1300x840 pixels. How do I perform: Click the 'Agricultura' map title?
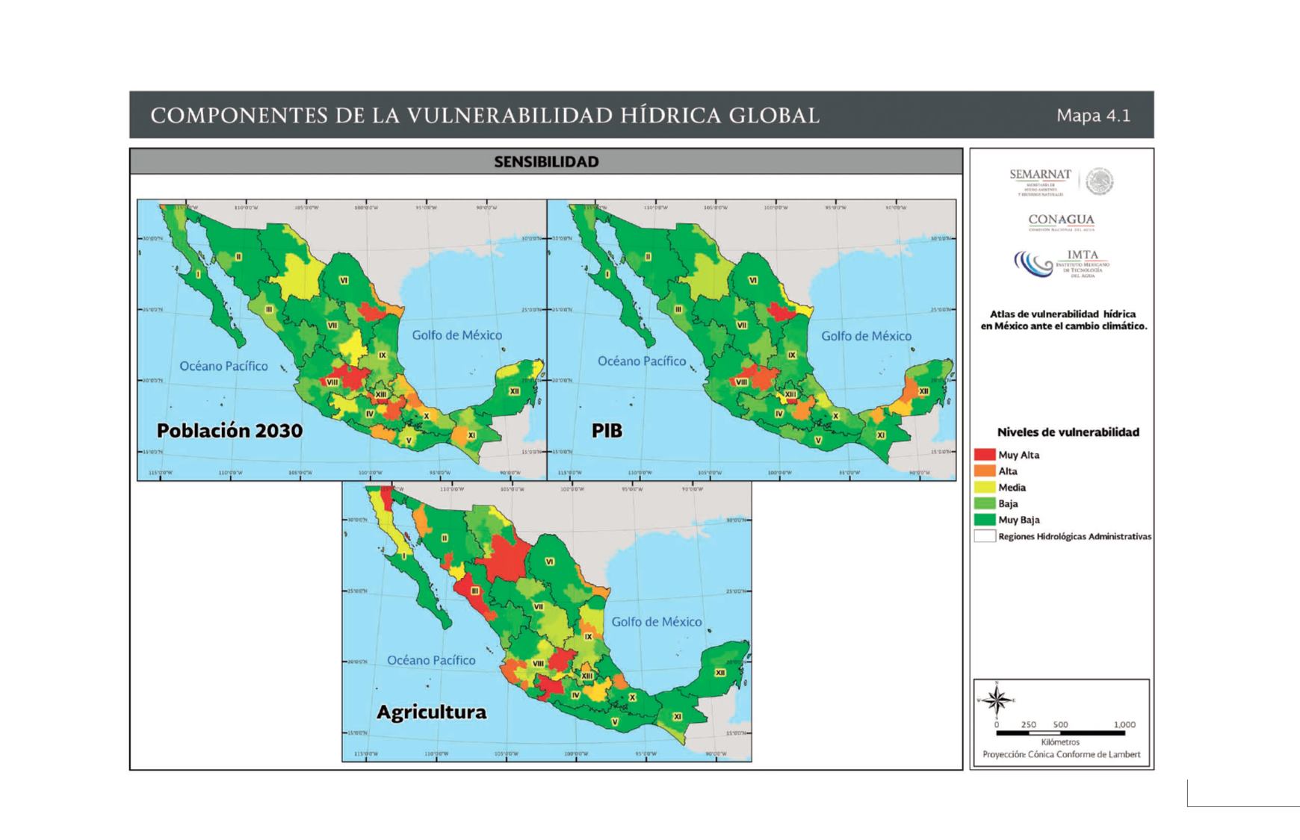431,712
